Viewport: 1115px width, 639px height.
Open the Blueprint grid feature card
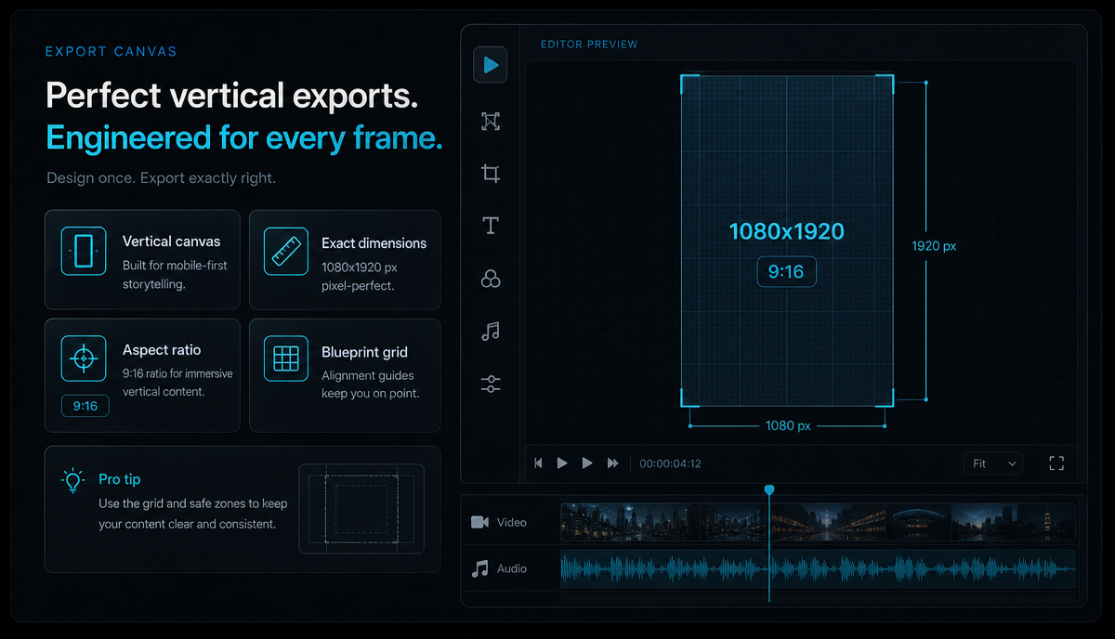tap(345, 375)
